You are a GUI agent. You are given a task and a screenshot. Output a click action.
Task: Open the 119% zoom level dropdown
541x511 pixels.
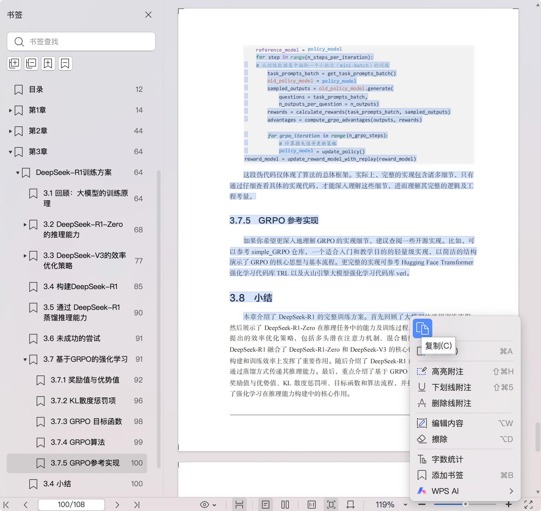point(405,505)
